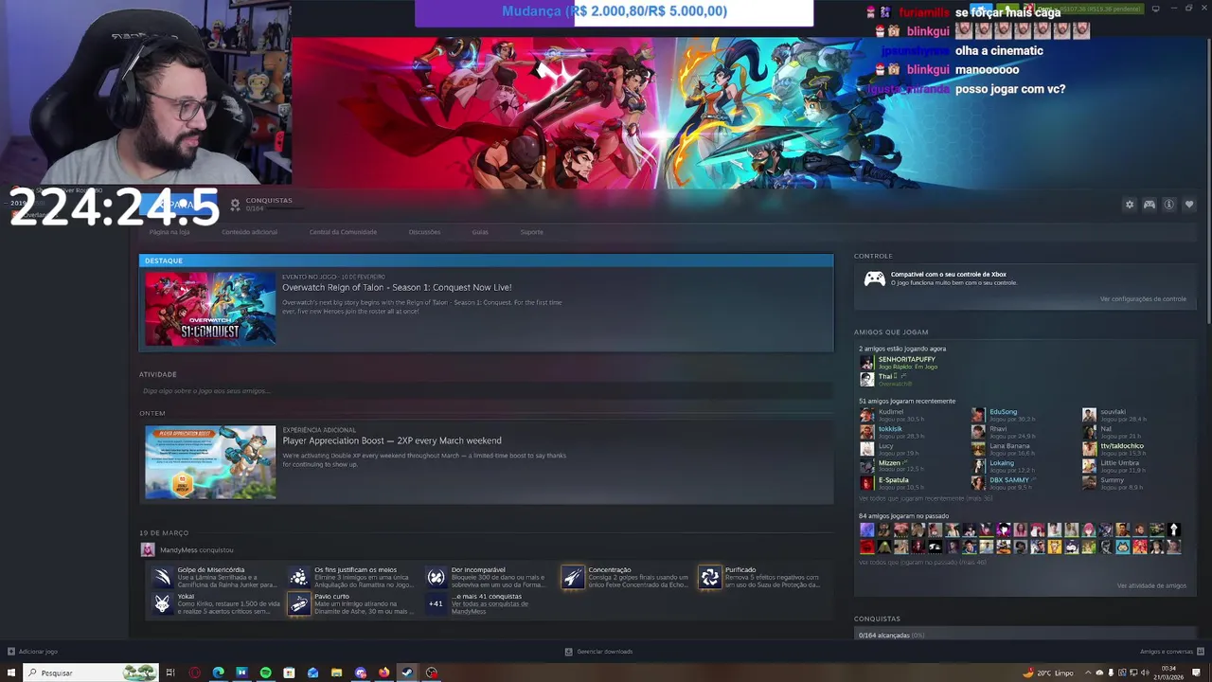Open the Dor incomparável achievement icon

pos(436,577)
